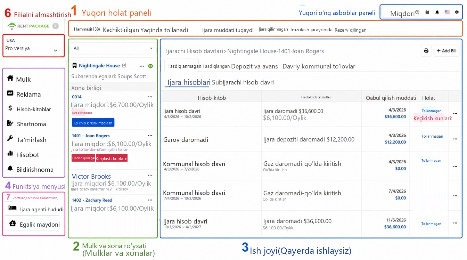Open the All property filter dropdown
This screenshot has height=260, width=467.
(113, 48)
